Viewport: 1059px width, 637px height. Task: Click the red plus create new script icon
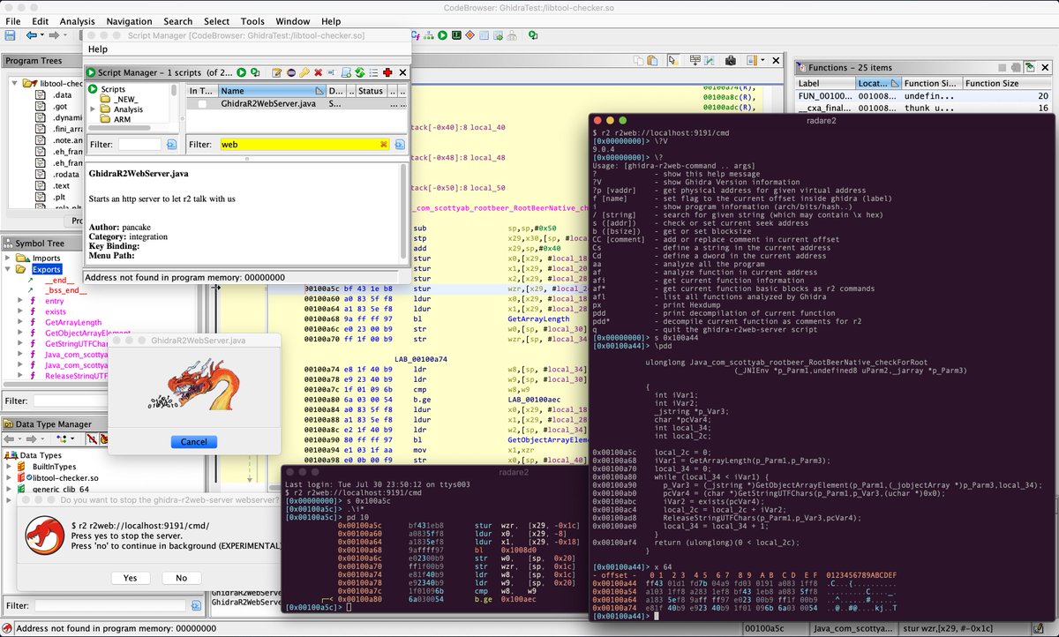[x=387, y=72]
